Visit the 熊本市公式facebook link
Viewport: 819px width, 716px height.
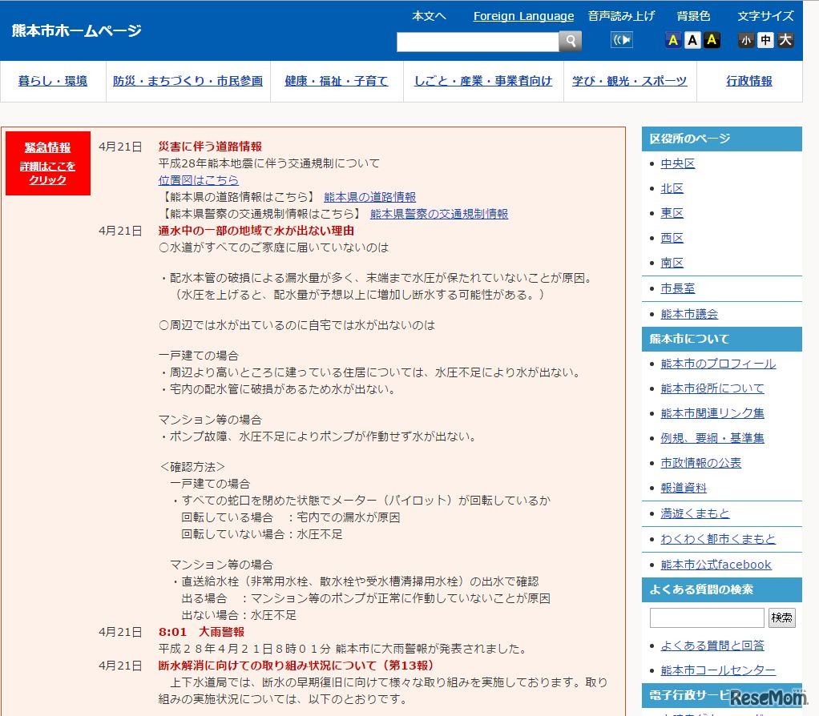pyautogui.click(x=716, y=564)
